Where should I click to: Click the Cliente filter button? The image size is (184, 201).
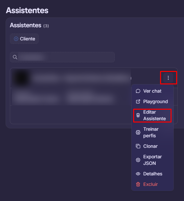click(x=24, y=39)
